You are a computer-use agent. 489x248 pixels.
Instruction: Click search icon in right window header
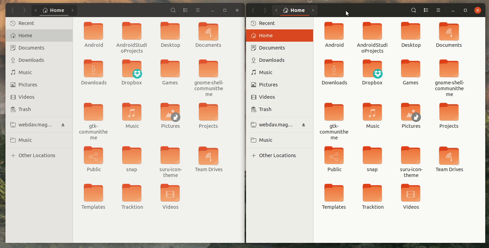coord(414,10)
